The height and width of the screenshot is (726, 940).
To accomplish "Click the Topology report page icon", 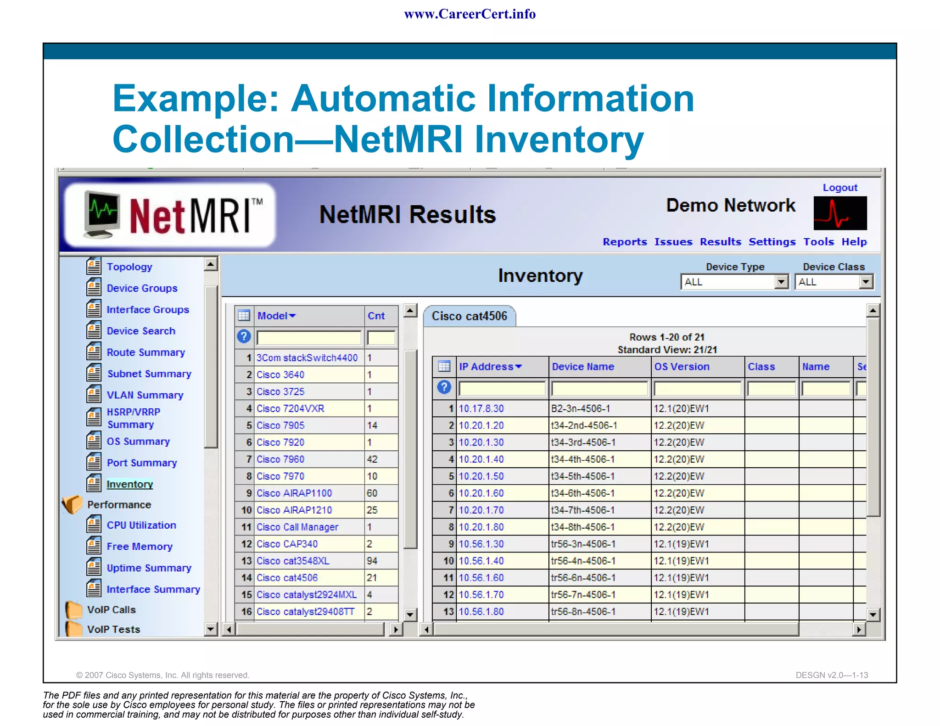I will (94, 266).
